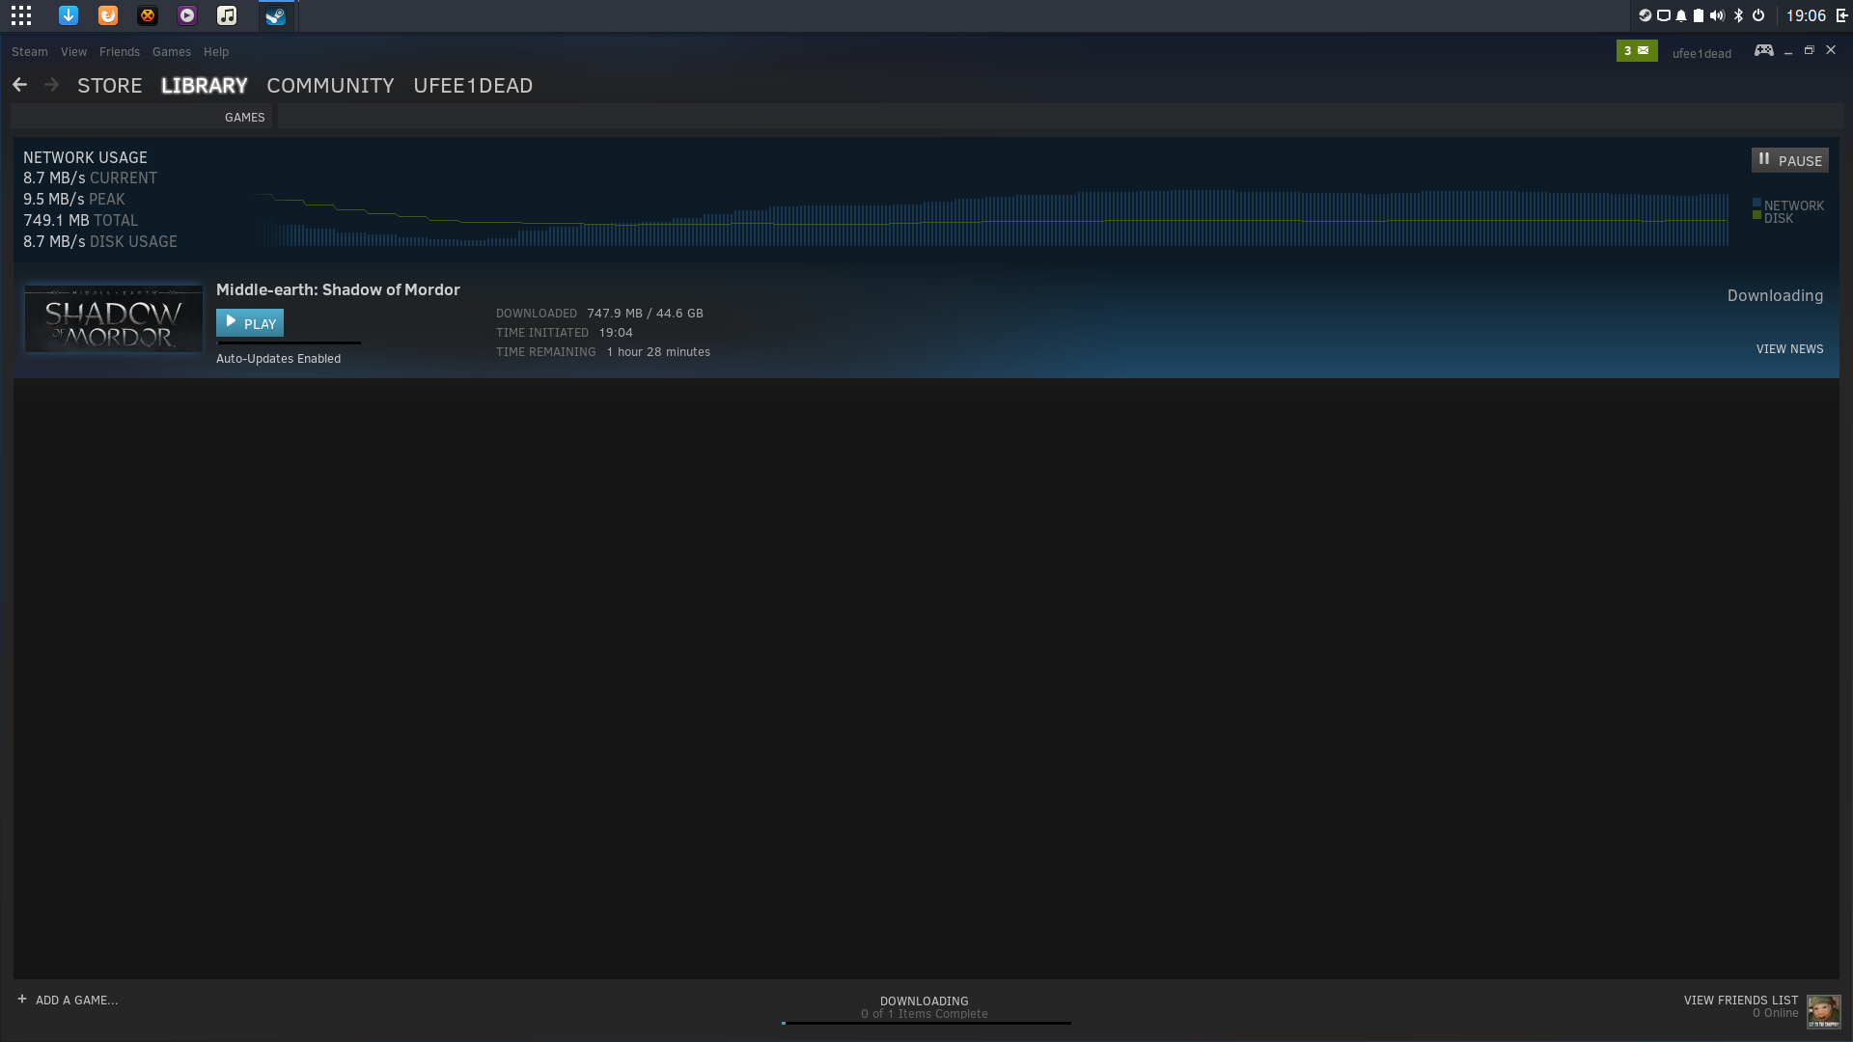Open the GAMES library filter dropdown
The height and width of the screenshot is (1042, 1853).
245,117
